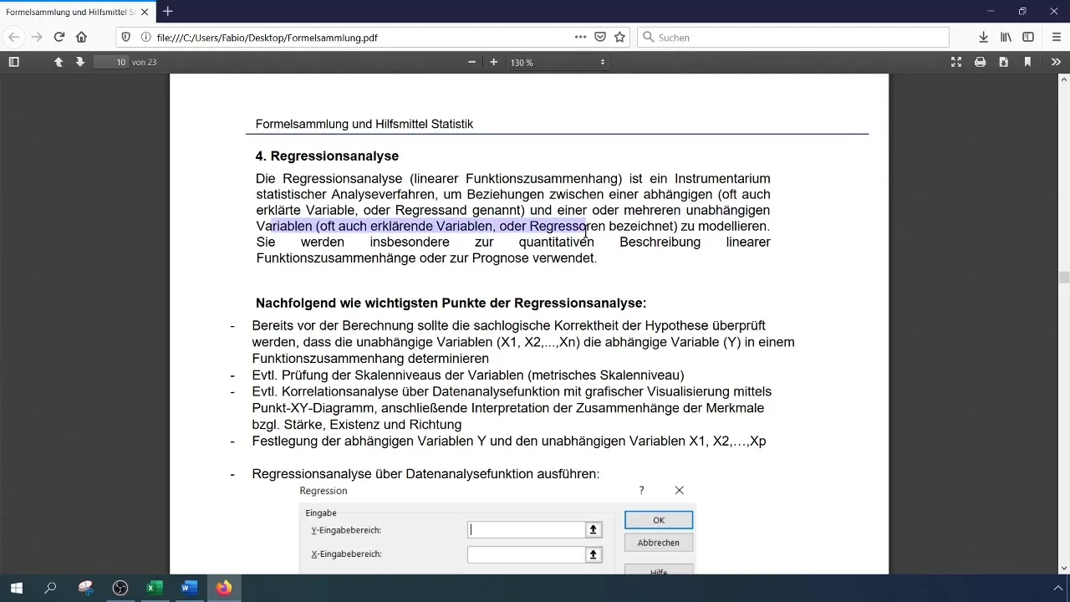Go back with the browser back arrow
Image resolution: width=1070 pixels, height=602 pixels.
(x=14, y=37)
